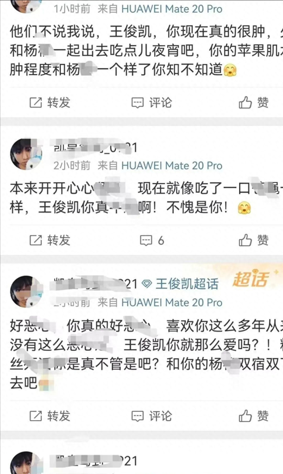Viewport: 283px width, 474px height.
Task: Tap the diamond icon beside 王俊凯超话
Action: point(147,284)
